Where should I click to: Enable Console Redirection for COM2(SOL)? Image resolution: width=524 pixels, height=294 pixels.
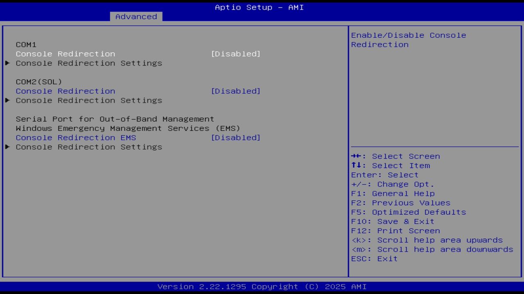pos(65,91)
